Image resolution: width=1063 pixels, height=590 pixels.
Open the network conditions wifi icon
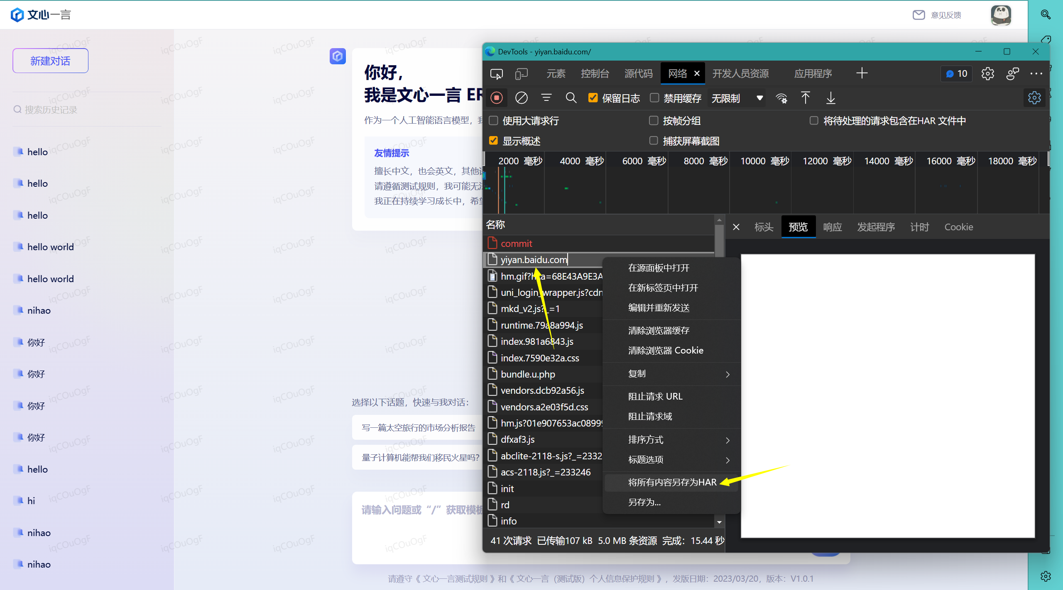click(781, 98)
